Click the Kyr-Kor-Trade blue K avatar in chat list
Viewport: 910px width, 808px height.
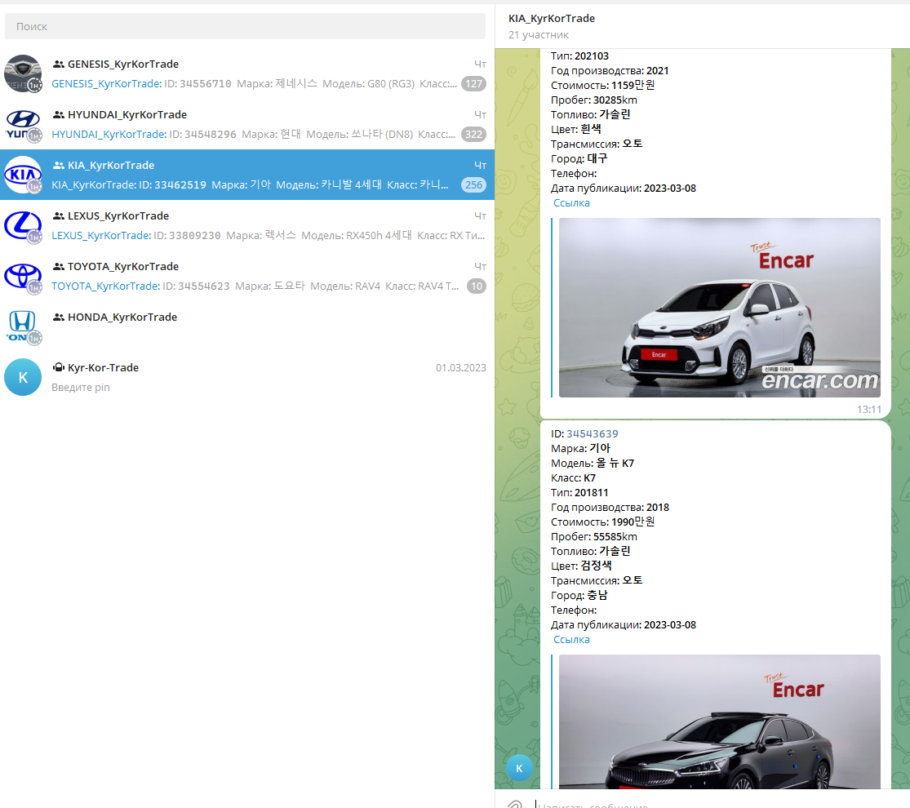(x=23, y=377)
